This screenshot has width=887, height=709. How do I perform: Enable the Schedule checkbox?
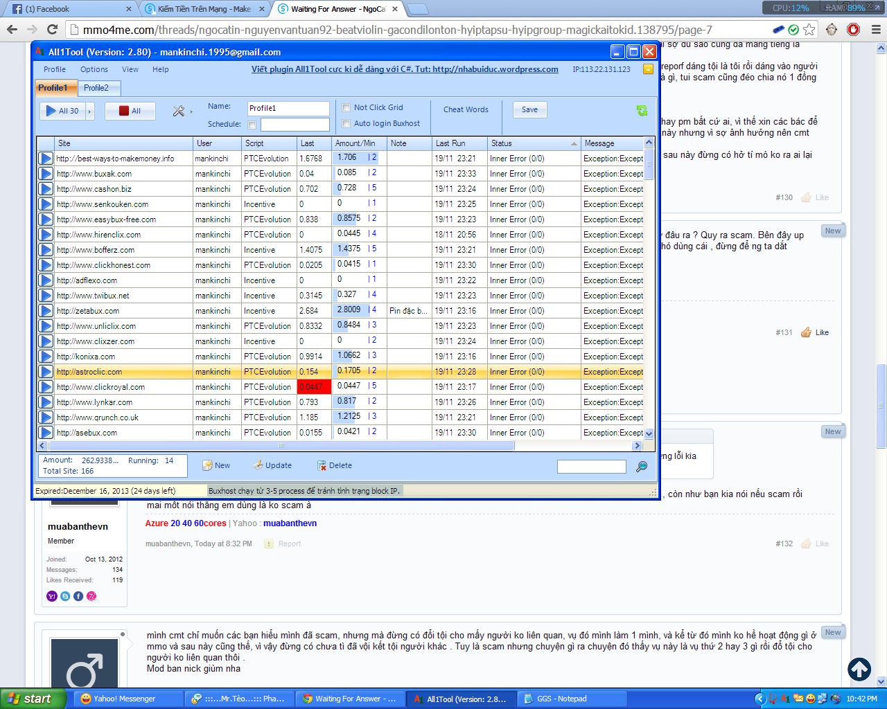pos(252,125)
